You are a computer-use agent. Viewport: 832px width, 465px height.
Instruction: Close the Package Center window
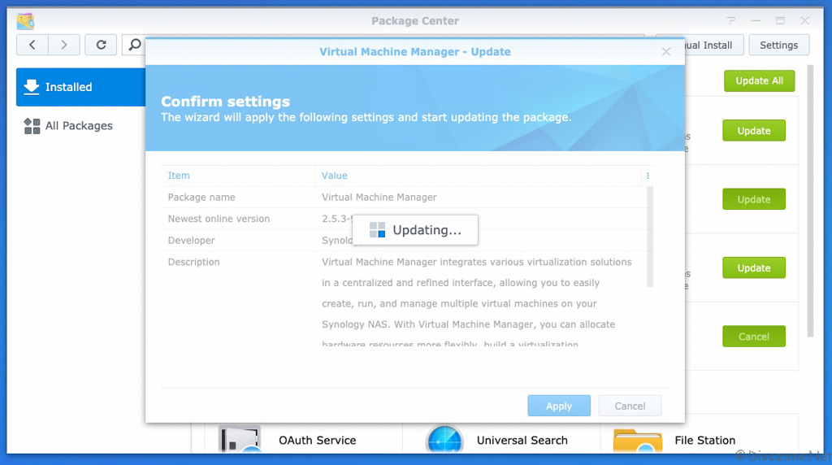(805, 20)
